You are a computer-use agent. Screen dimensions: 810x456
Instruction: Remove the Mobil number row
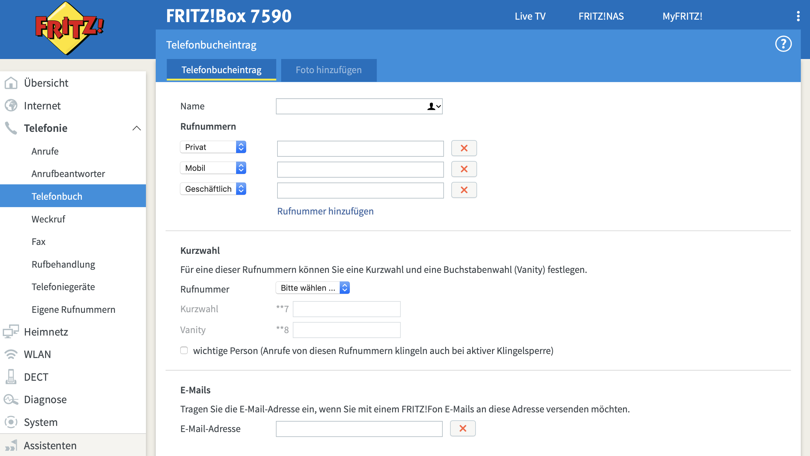[x=464, y=169]
